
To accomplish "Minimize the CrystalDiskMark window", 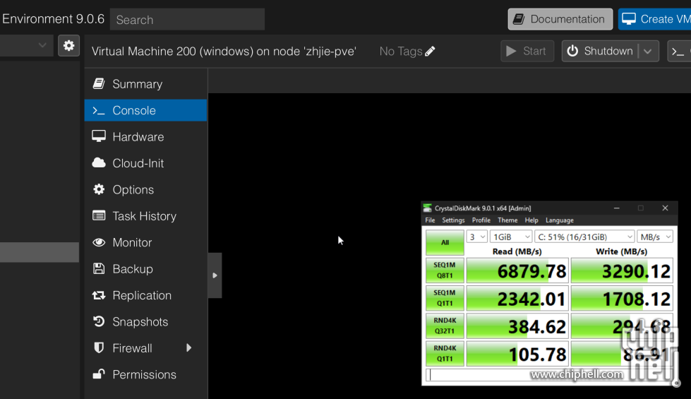I will pos(616,208).
